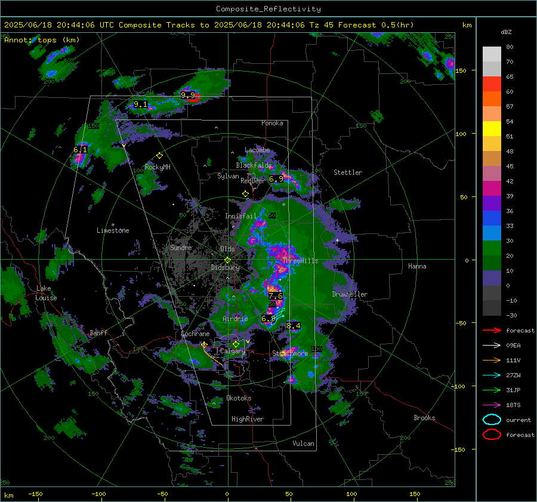Click the Brooks city label
The height and width of the screenshot is (502, 537).
coord(424,418)
